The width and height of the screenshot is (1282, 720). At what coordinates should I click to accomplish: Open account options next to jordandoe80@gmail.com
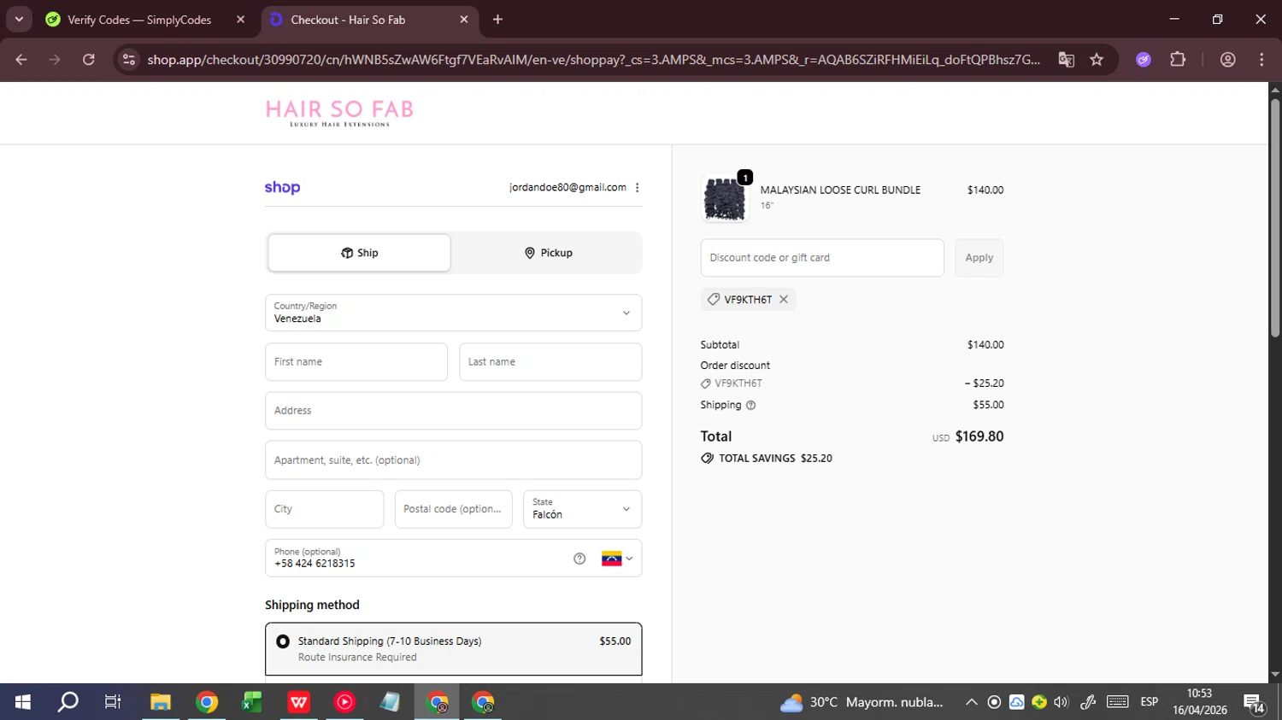point(638,188)
